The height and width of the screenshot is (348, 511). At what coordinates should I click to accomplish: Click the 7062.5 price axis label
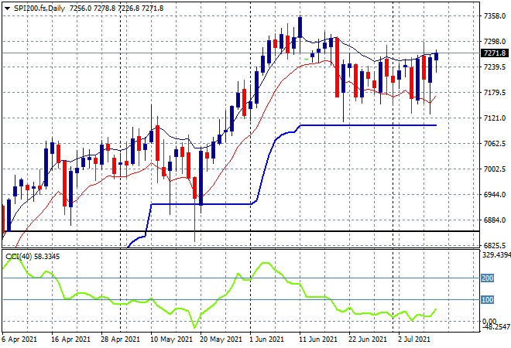click(495, 144)
